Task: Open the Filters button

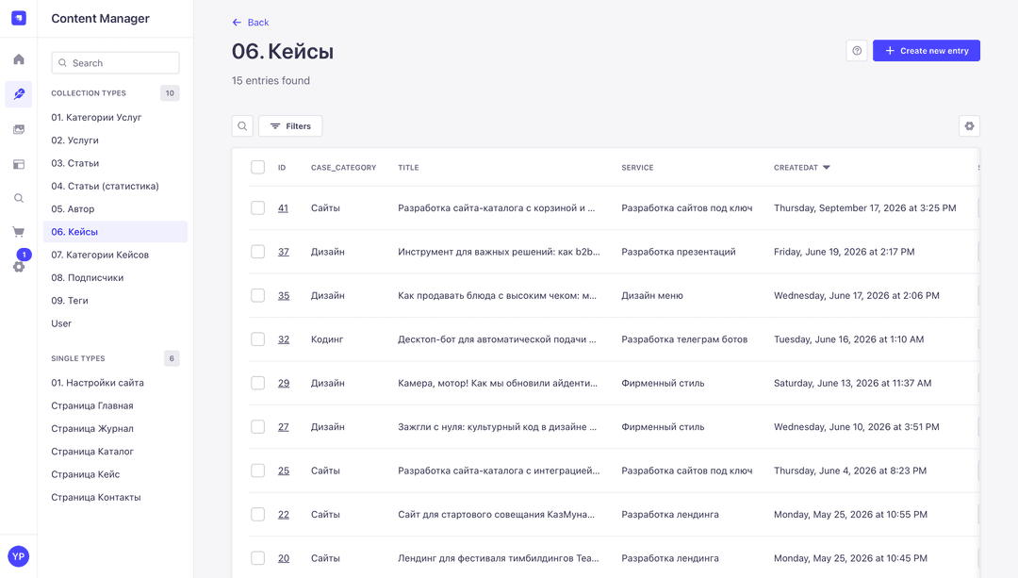Action: click(x=290, y=126)
